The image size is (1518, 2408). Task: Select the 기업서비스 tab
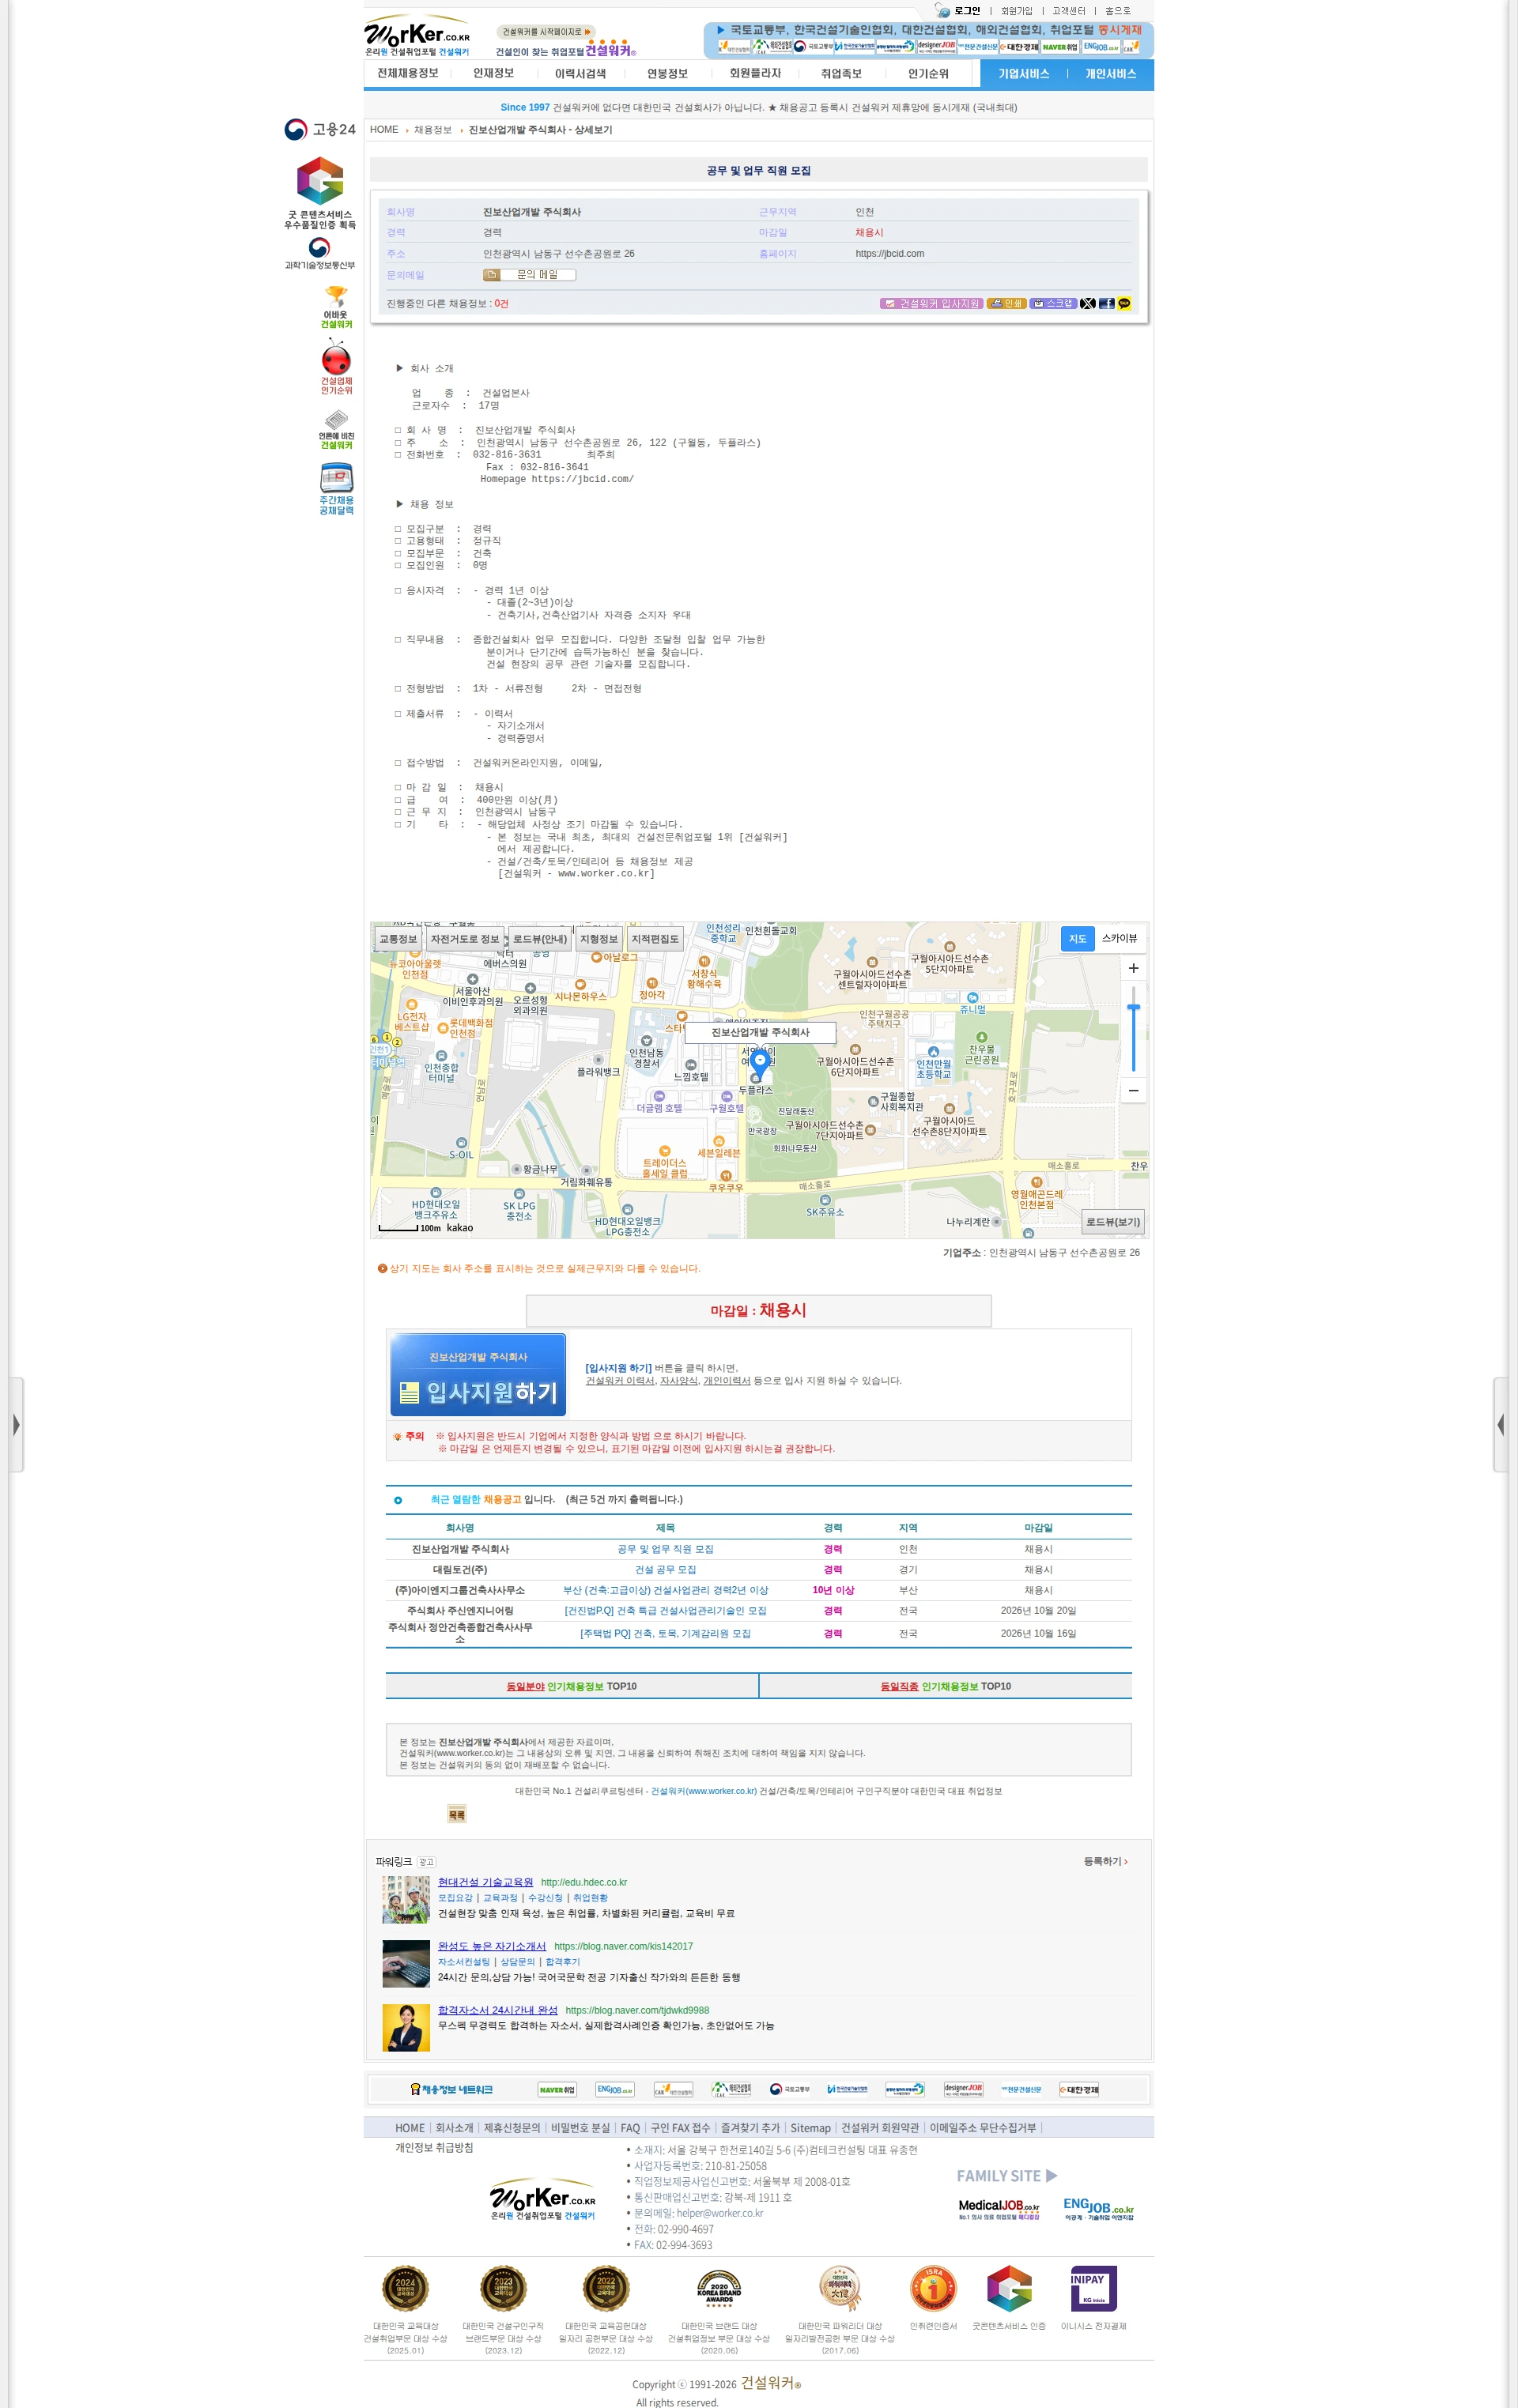point(1024,74)
